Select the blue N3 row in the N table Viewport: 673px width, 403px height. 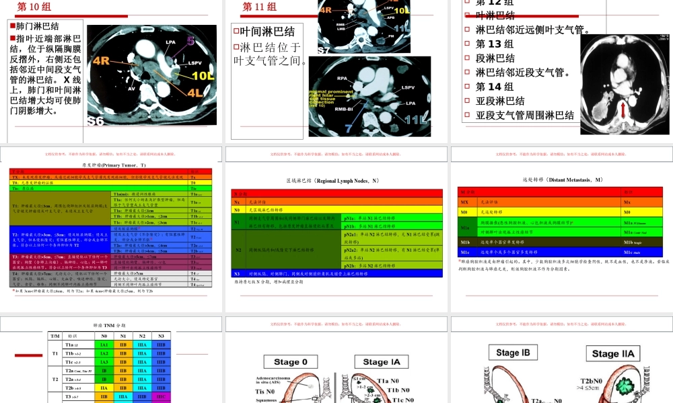point(337,273)
